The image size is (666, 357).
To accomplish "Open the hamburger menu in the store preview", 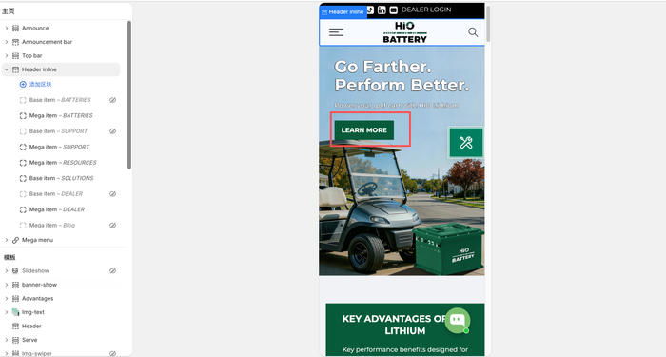I will [336, 32].
